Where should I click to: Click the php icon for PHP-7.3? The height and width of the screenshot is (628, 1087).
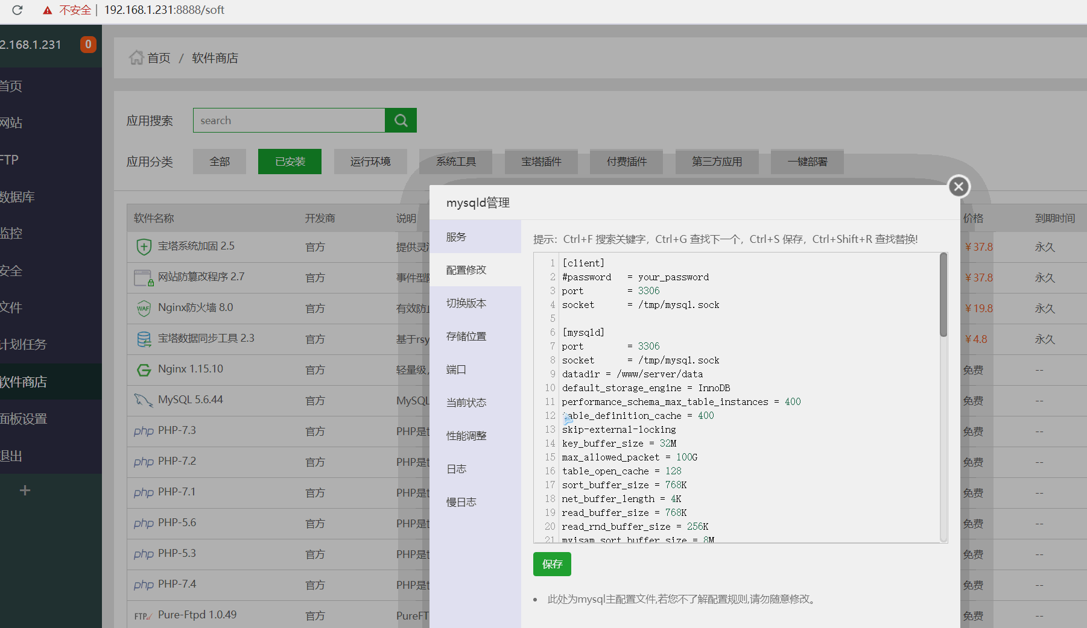(144, 432)
